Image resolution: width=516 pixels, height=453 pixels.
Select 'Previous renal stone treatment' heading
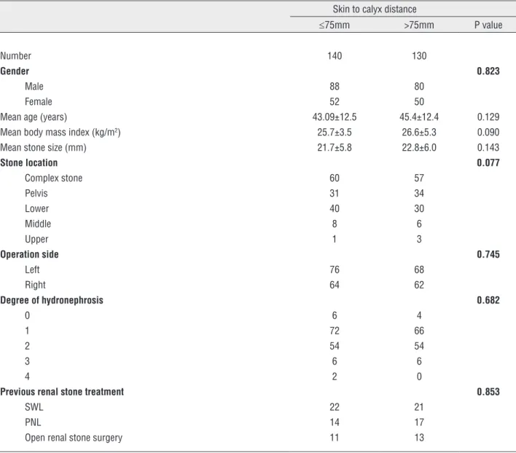(62, 392)
